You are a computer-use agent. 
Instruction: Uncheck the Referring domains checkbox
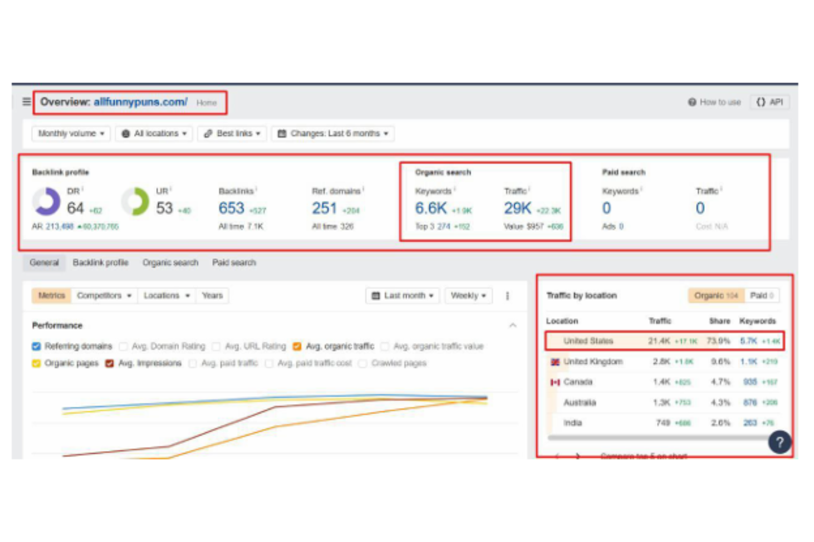click(x=36, y=346)
